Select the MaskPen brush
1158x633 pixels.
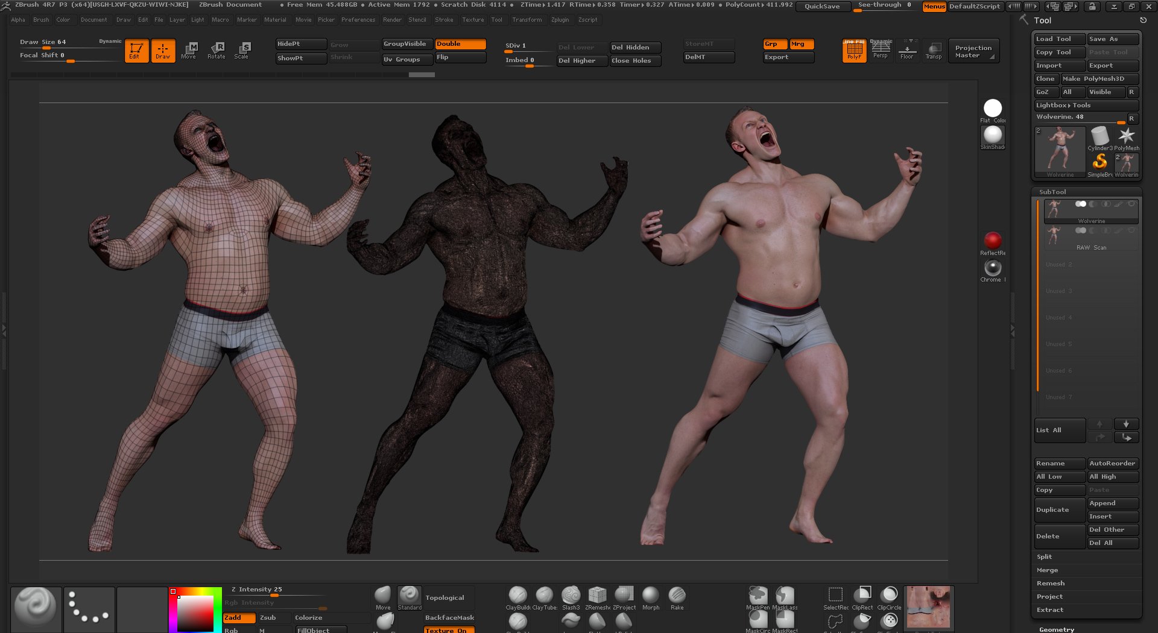[758, 598]
